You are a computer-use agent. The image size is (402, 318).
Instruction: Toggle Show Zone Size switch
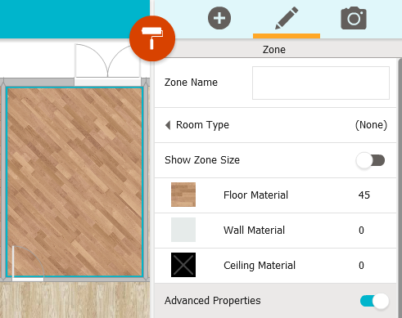(x=371, y=160)
